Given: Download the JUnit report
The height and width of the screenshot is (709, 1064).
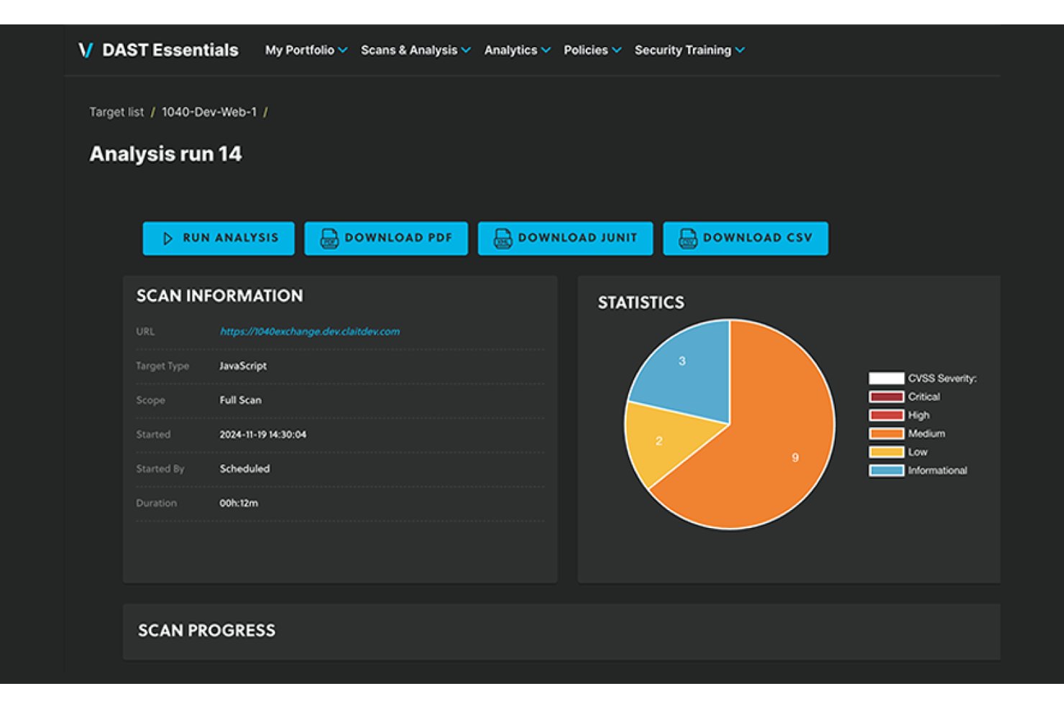Looking at the screenshot, I should (565, 238).
